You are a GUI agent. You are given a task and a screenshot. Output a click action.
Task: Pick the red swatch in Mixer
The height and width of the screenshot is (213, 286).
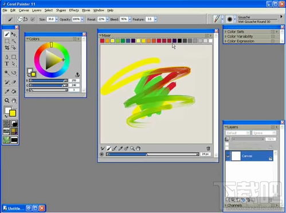click(102, 41)
